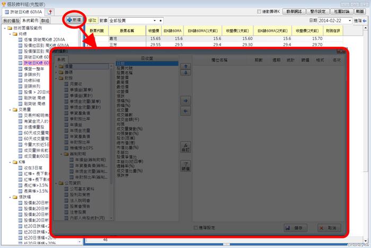Collapse the 技術面選股範例 root tree node
The width and height of the screenshot is (371, 248).
click(5, 28)
